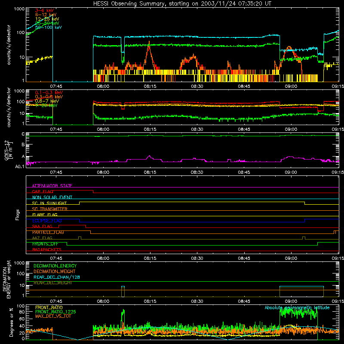Choose the "REAR_DEC_WEIGHT" legend label
This screenshot has width=344, height=344.
(53, 283)
